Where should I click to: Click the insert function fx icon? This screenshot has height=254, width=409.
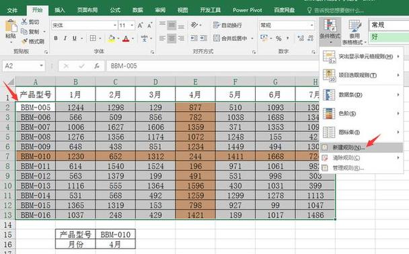point(97,66)
